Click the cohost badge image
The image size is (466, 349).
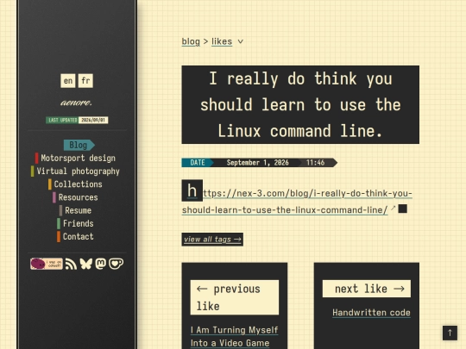(47, 264)
